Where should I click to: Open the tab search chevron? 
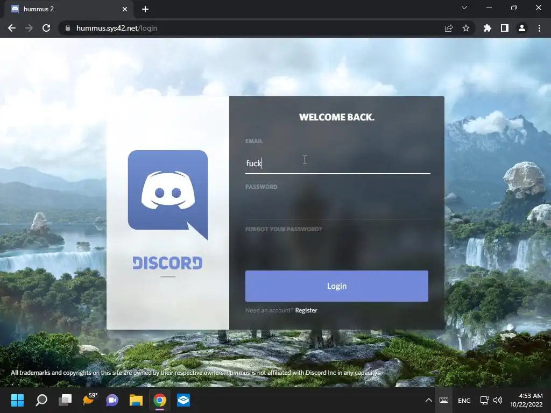click(x=464, y=8)
